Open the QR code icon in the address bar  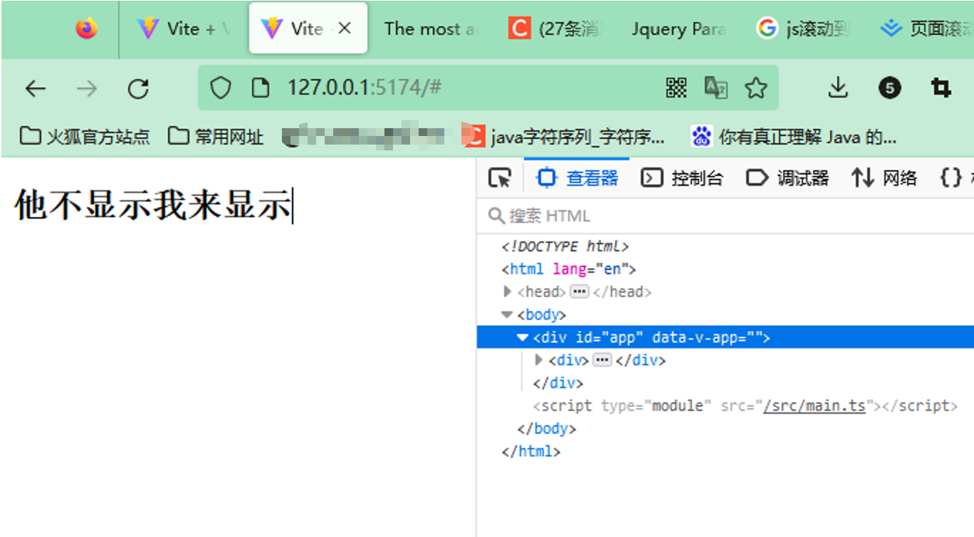click(676, 88)
